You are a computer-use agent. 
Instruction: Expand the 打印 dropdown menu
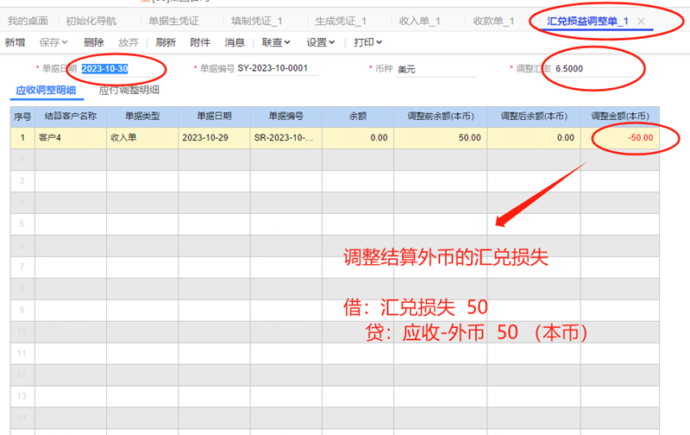click(368, 42)
